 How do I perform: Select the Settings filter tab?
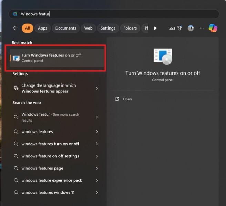tap(108, 28)
